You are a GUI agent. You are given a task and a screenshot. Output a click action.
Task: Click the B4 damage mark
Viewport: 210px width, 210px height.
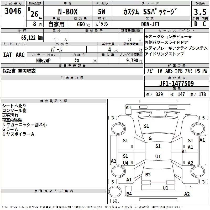point(129,194)
